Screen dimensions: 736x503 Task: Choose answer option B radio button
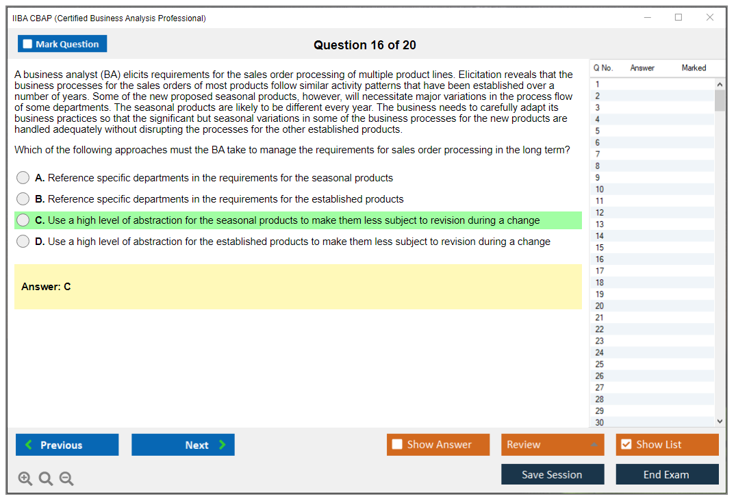pyautogui.click(x=23, y=199)
